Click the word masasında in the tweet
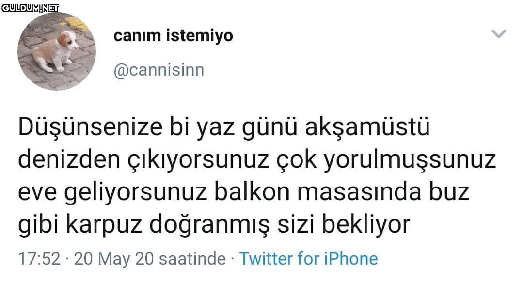 [x=359, y=192]
